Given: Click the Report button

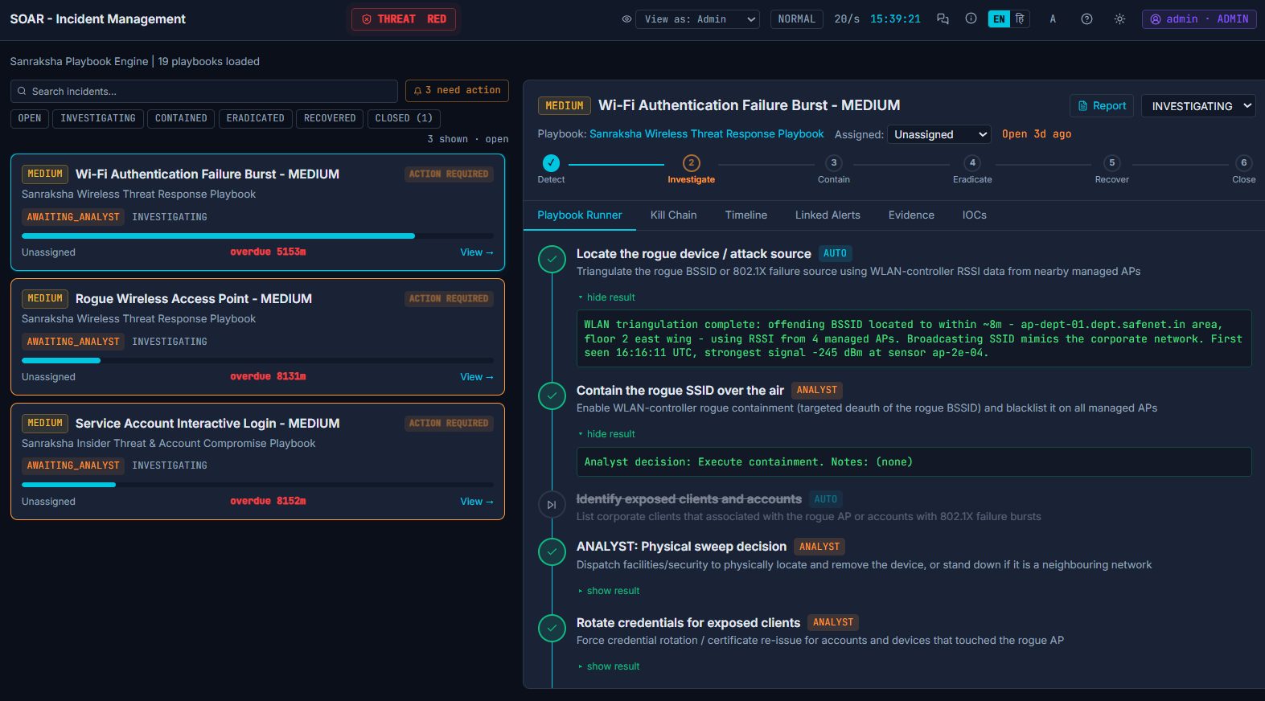Looking at the screenshot, I should 1102,106.
